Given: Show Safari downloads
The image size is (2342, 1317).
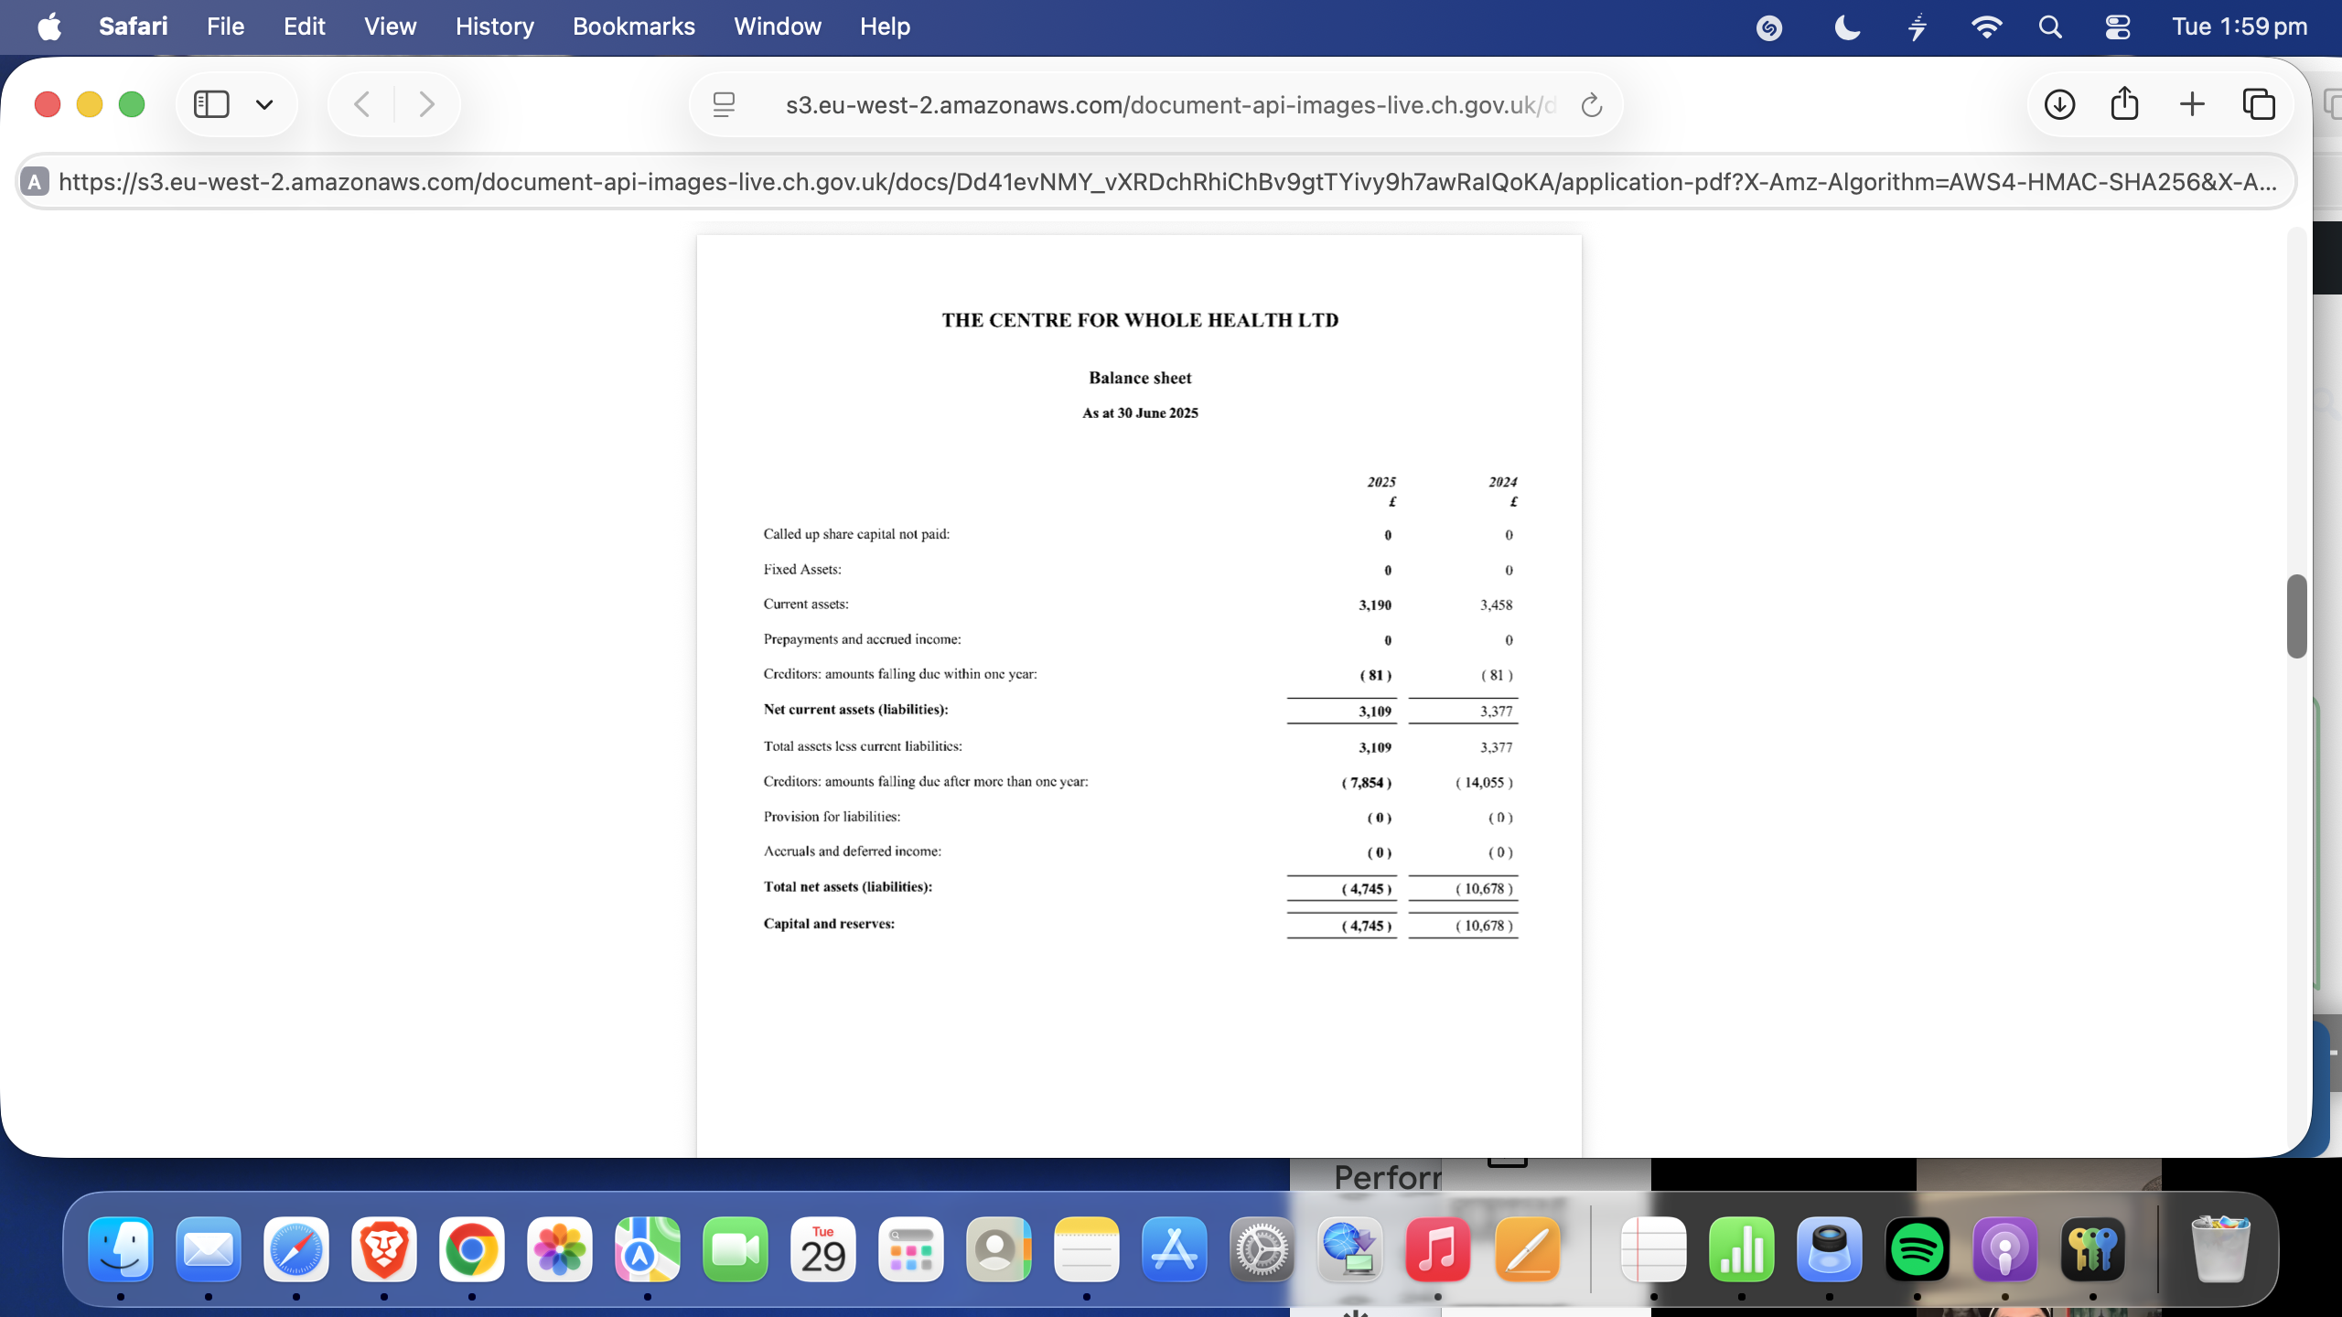Looking at the screenshot, I should coord(2059,104).
